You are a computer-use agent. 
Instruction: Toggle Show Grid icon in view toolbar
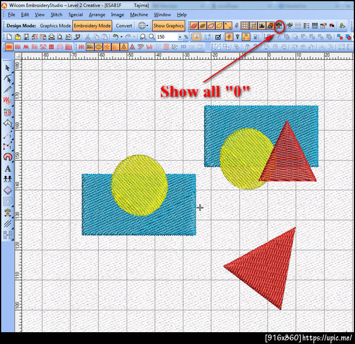click(244, 25)
